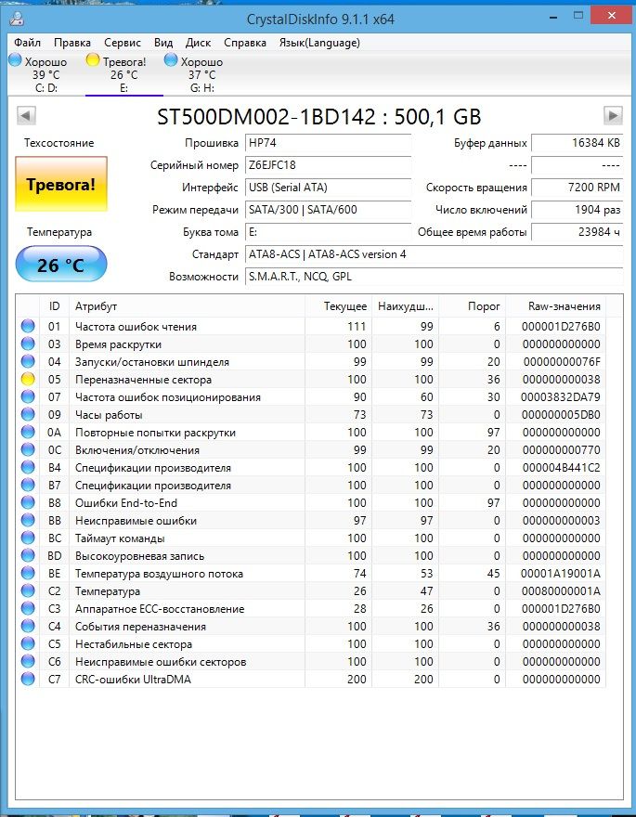Click the serial number field Z6EJFC18
Viewport: 636px width, 817px height.
[328, 165]
